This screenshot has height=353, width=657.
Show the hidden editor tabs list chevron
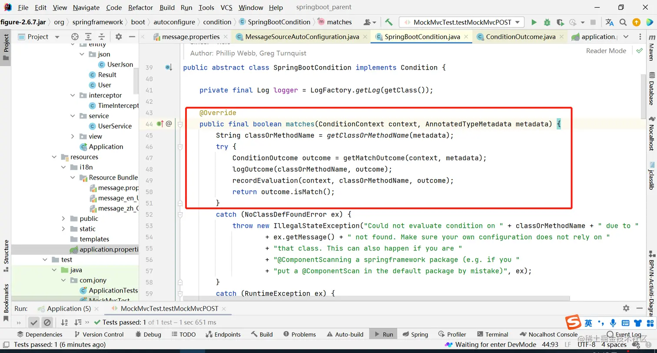pyautogui.click(x=626, y=37)
